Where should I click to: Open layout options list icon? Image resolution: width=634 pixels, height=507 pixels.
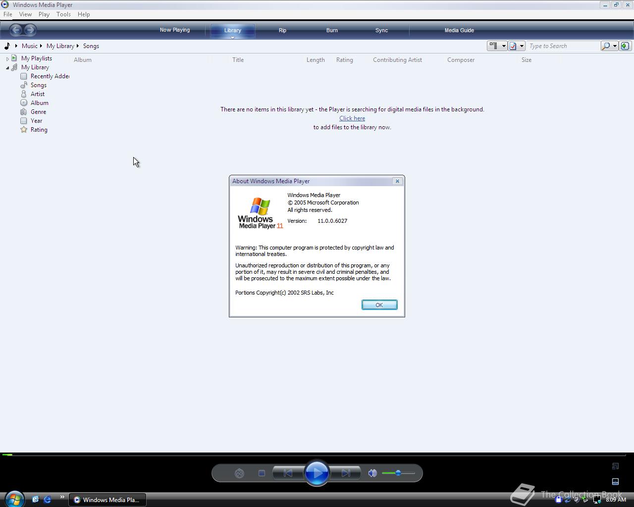[x=493, y=46]
